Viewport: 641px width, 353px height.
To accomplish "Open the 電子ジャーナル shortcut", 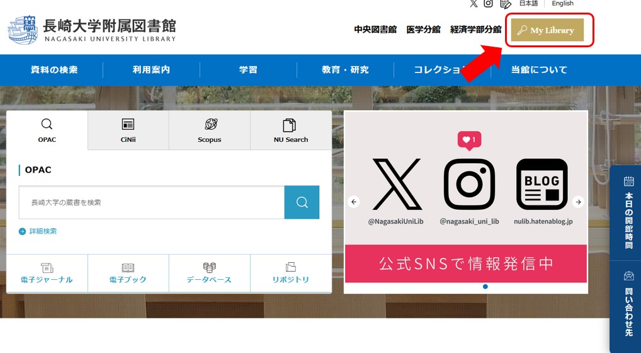I will click(x=47, y=274).
